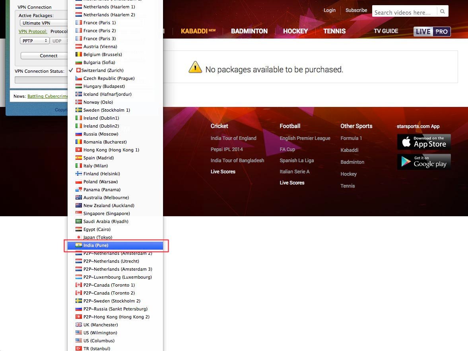This screenshot has width=468, height=351.
Task: Open the Hockey nav tab
Action: [295, 31]
